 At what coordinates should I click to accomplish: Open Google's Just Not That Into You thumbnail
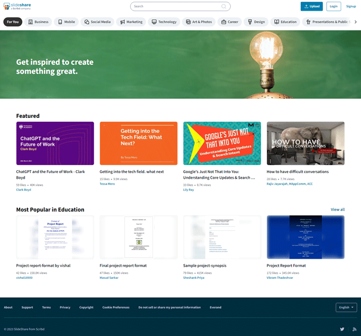coord(222,143)
